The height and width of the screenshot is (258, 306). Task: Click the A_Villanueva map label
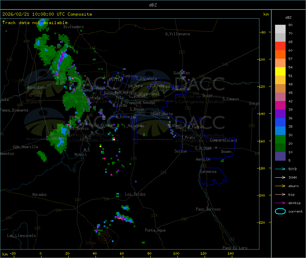tap(177, 34)
